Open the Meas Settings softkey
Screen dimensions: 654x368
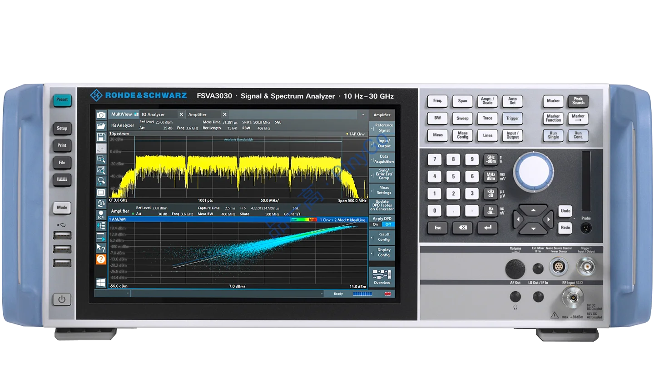[x=381, y=190]
